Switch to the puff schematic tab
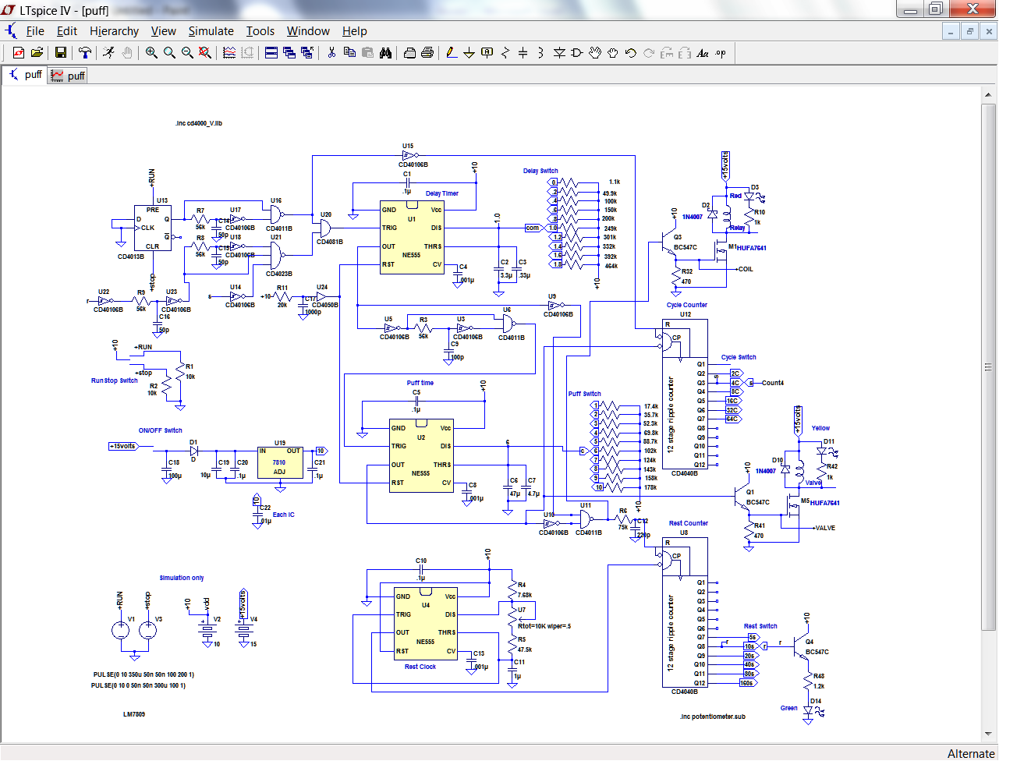 tap(25, 75)
